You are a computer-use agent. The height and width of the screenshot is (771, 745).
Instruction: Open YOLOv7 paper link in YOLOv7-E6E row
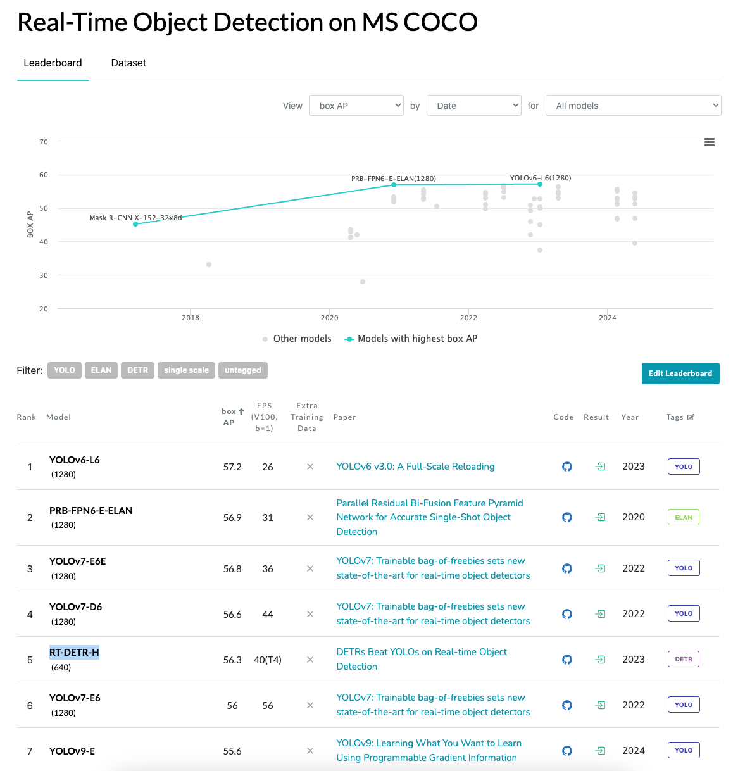pos(433,568)
